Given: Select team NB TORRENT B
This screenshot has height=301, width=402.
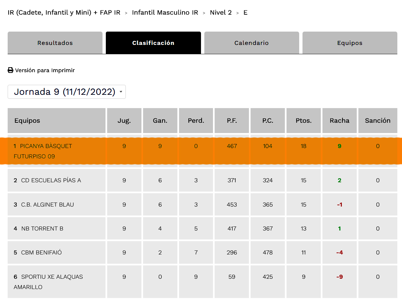Looking at the screenshot, I should [42, 228].
